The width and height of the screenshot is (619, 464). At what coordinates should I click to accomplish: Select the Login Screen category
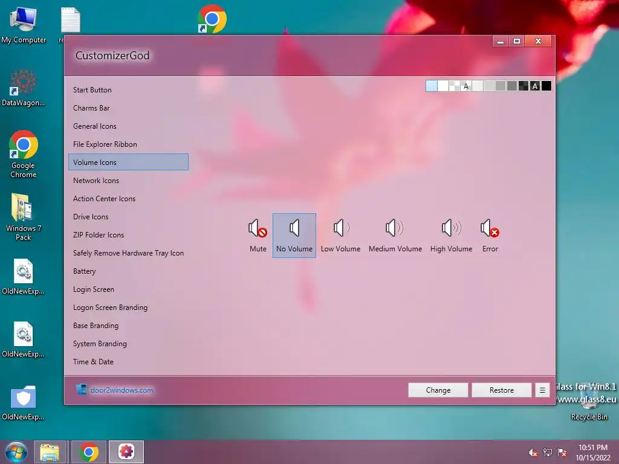tap(128, 289)
